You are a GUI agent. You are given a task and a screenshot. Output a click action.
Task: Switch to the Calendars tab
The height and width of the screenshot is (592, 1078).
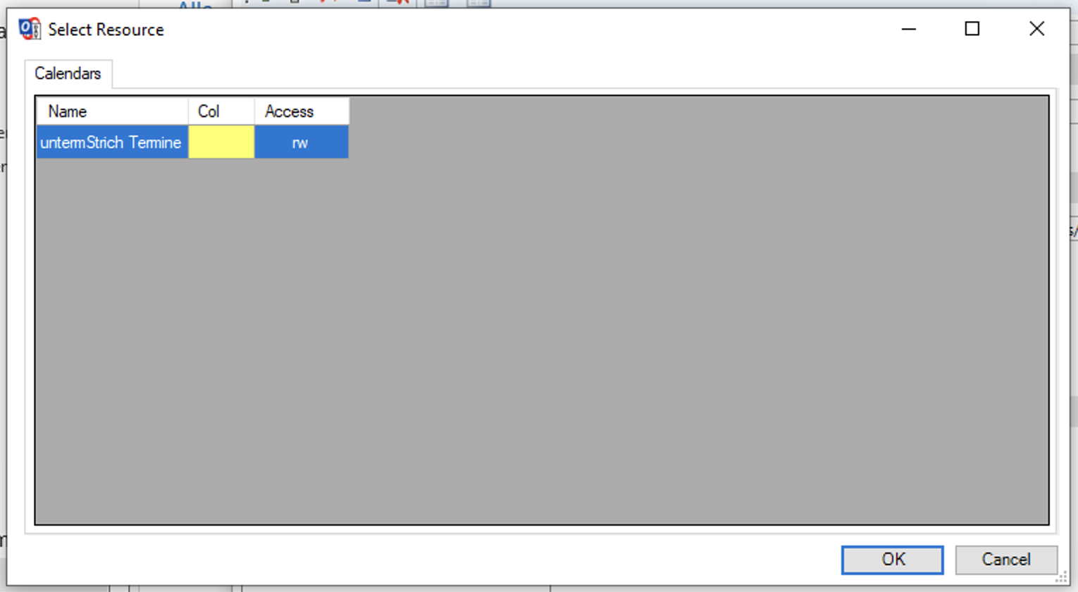(x=68, y=74)
